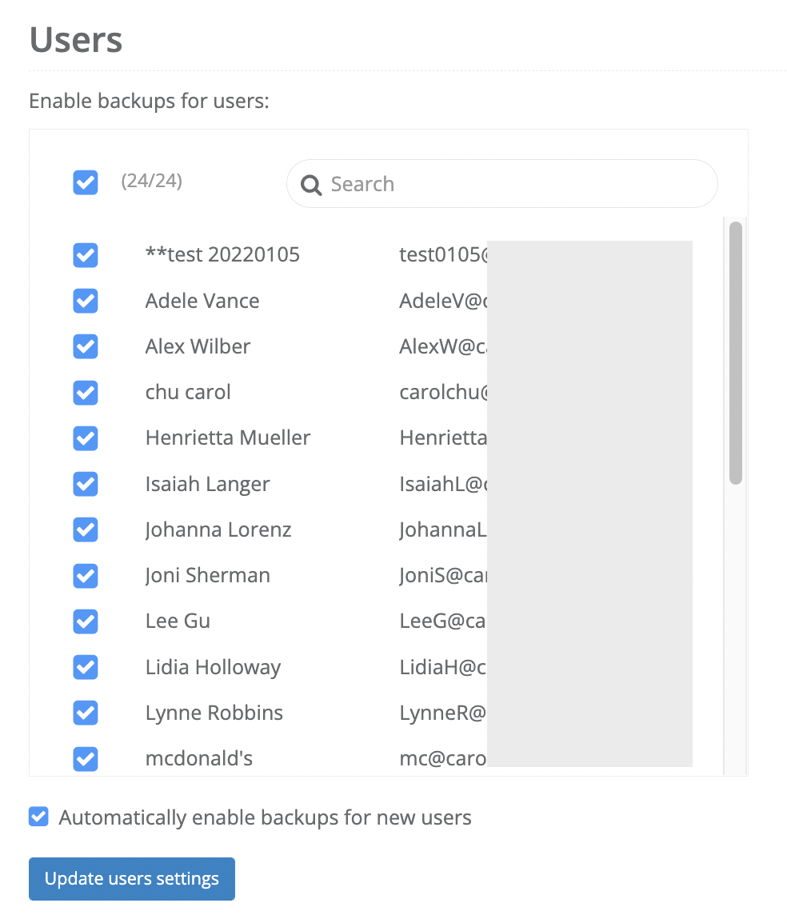Click the email starting with mc@caro
Screen dimensions: 787x923
[442, 759]
